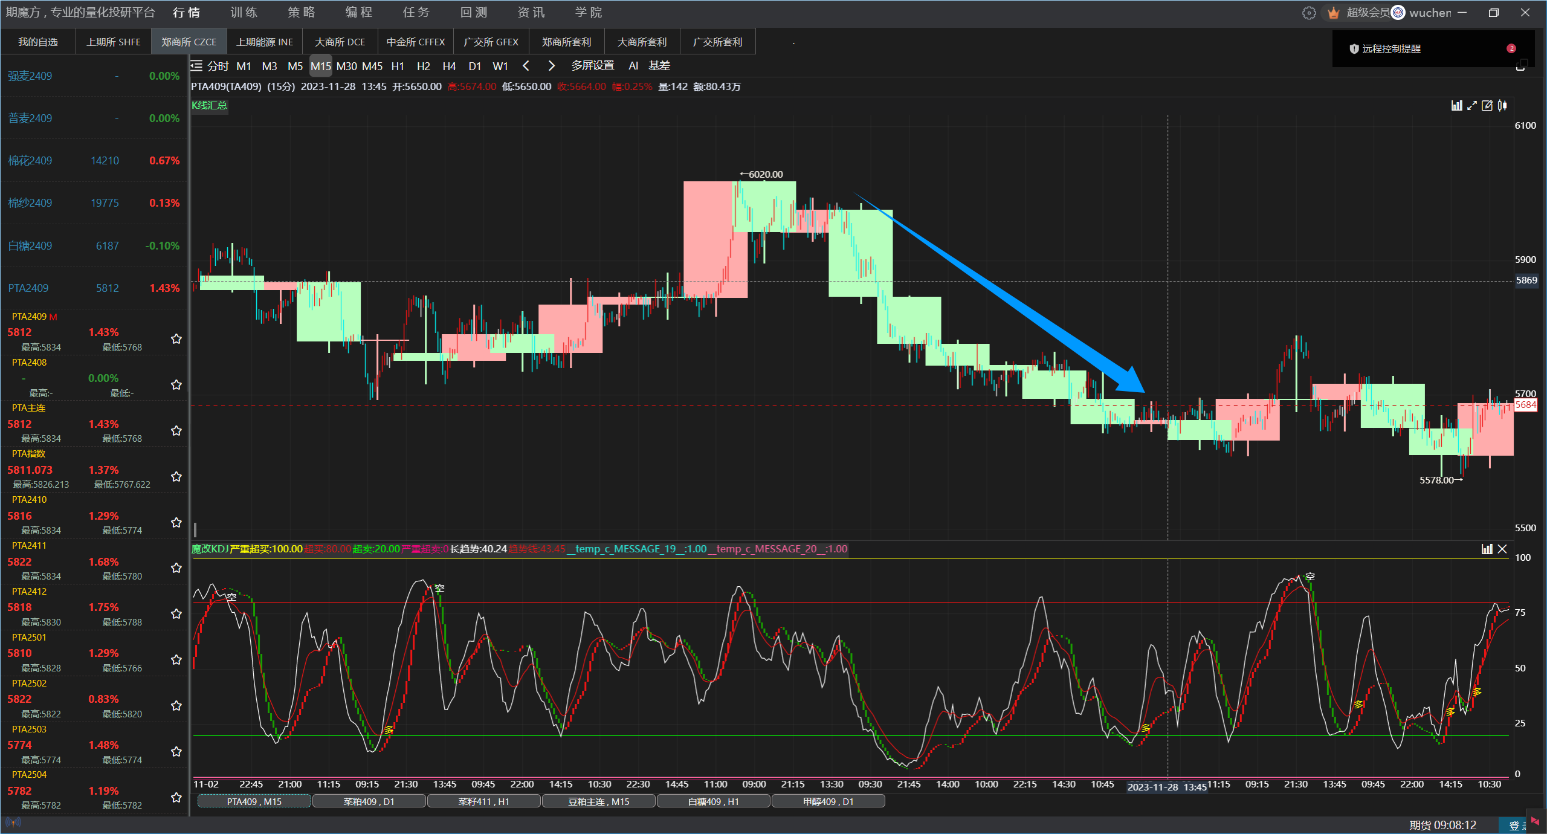Expand the main chart to fullscreen

pyautogui.click(x=1472, y=106)
